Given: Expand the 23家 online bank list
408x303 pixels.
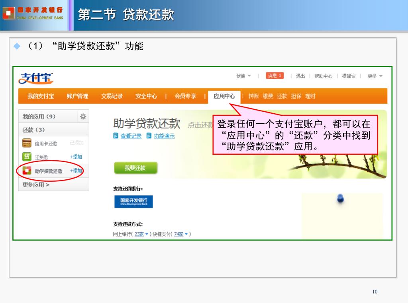Looking at the screenshot, I should tap(141, 234).
